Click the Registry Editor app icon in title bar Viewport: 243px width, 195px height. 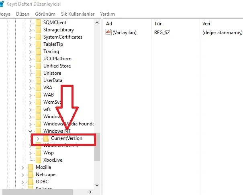(2, 4)
